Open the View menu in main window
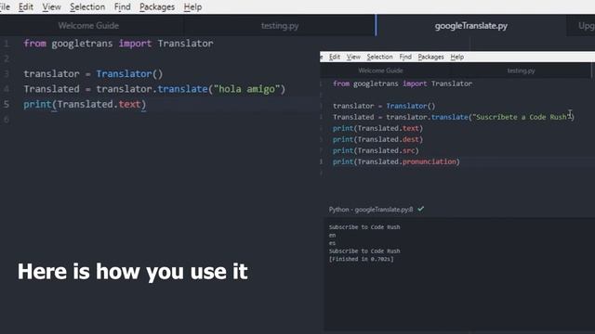 tap(52, 6)
